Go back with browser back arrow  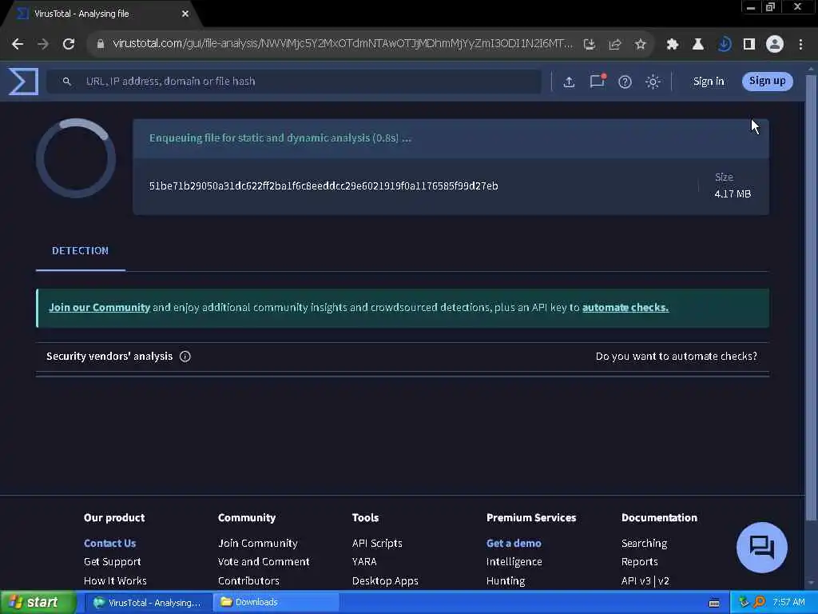(18, 44)
